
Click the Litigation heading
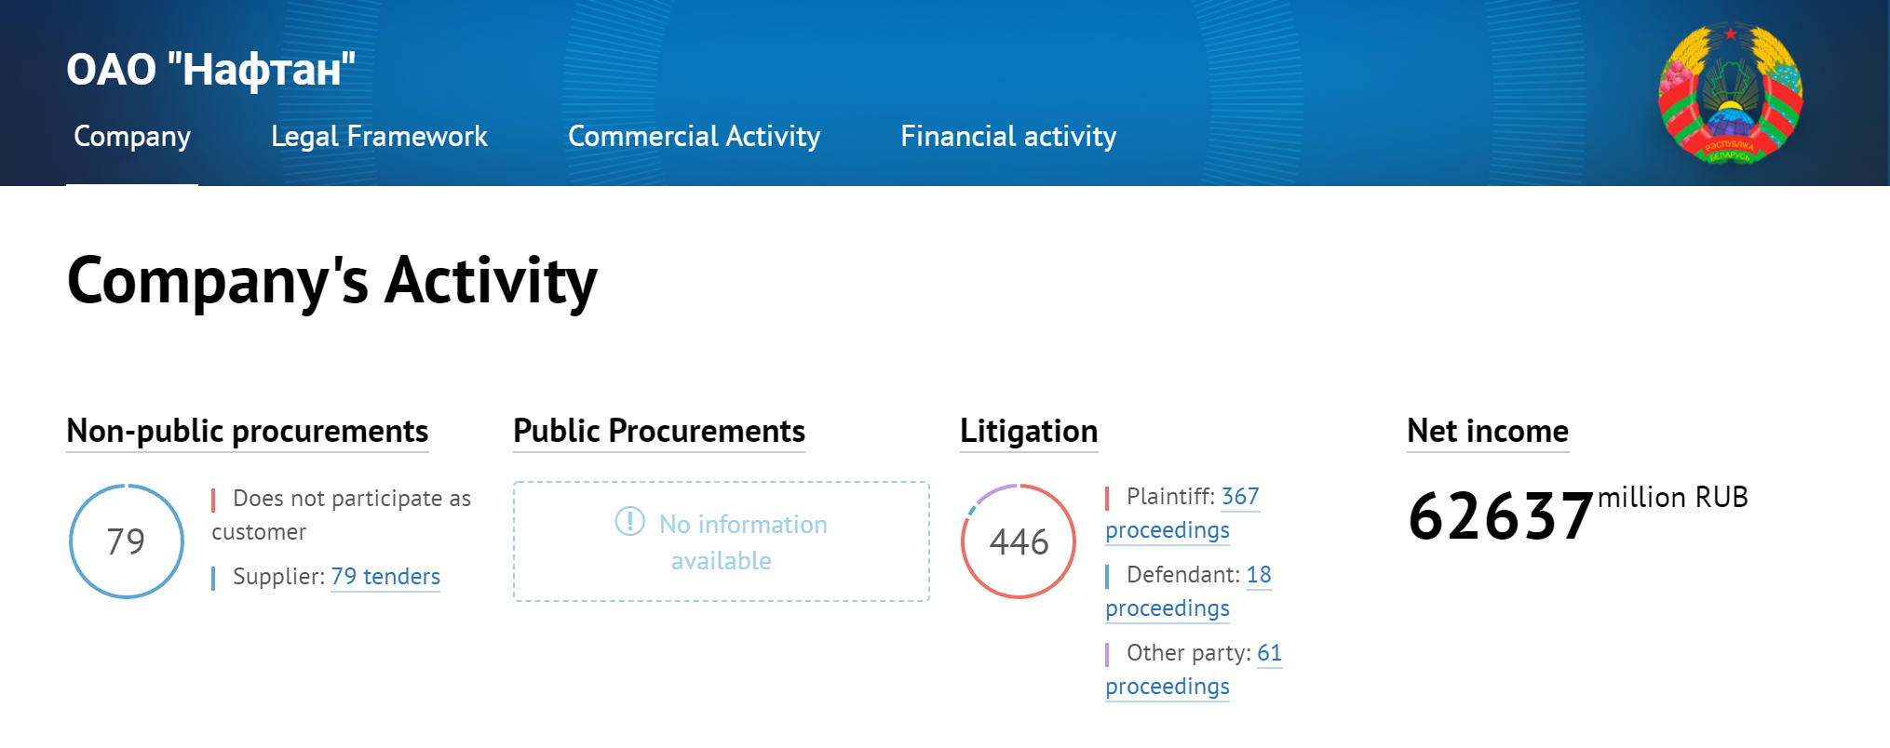[1029, 432]
